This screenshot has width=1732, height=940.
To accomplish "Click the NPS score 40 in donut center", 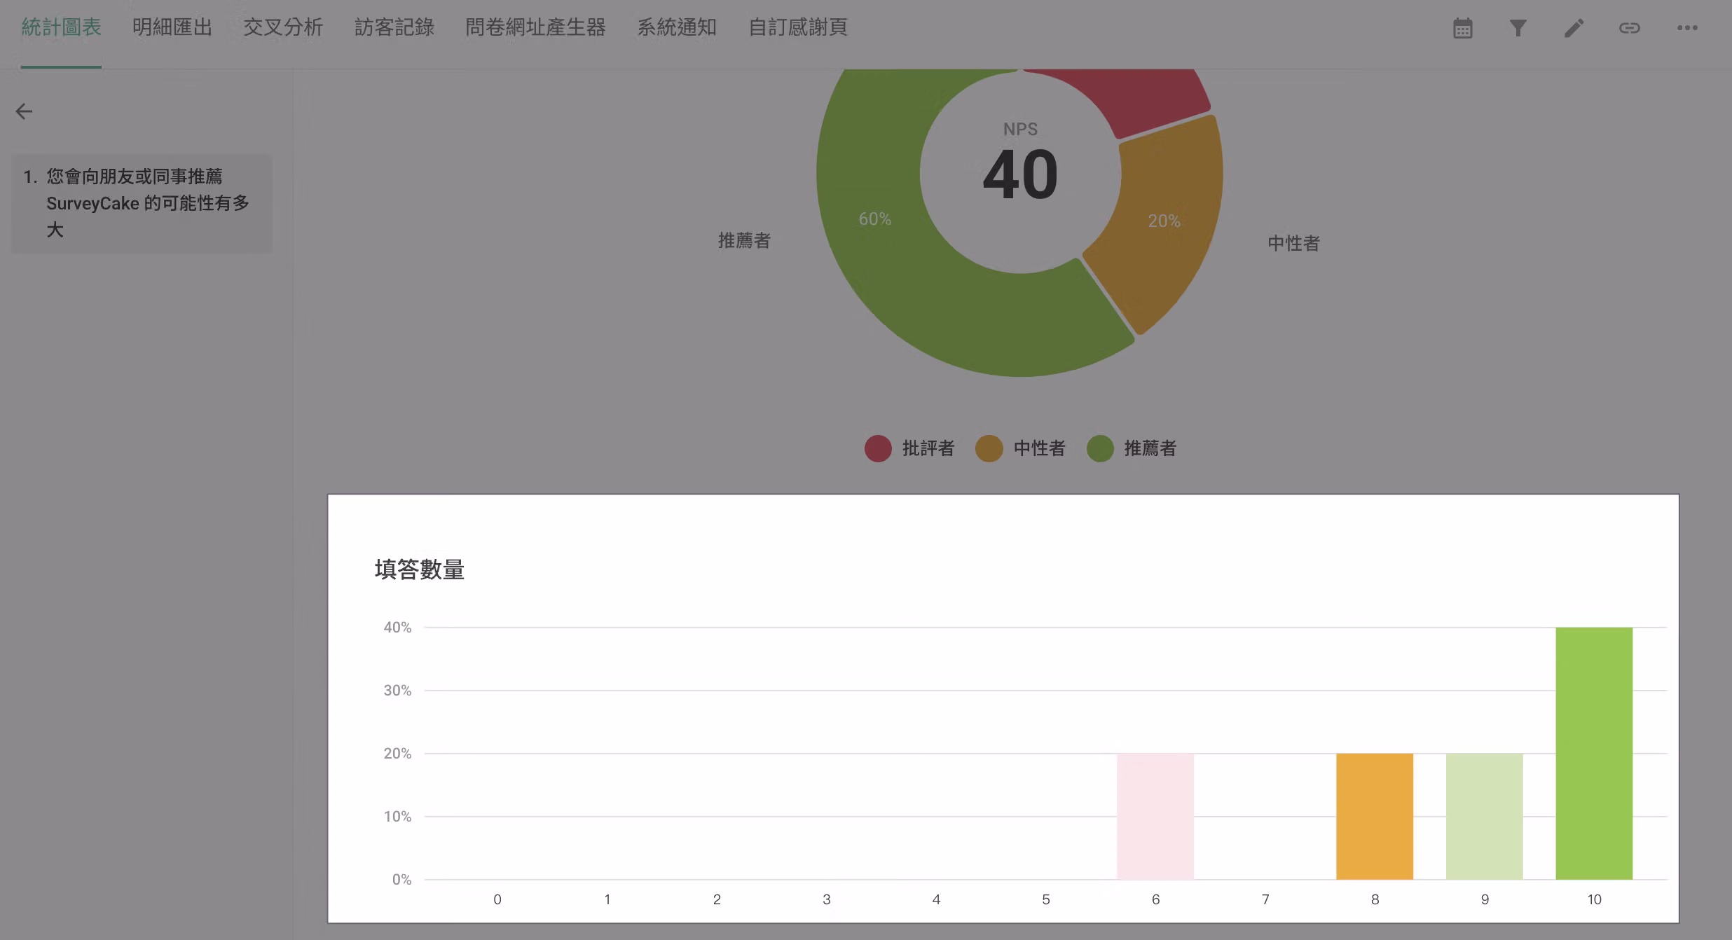I will coord(1020,174).
